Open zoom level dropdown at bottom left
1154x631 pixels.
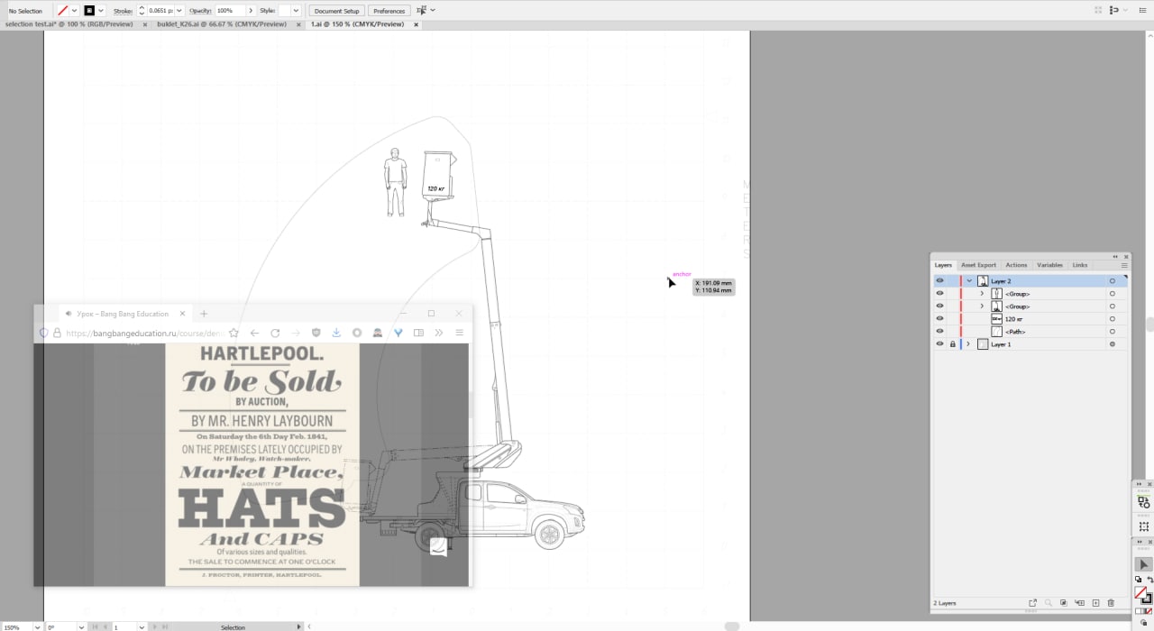37,626
